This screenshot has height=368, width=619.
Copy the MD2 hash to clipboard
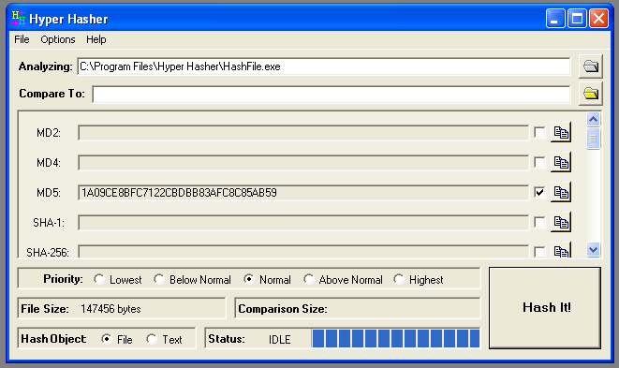coord(561,133)
